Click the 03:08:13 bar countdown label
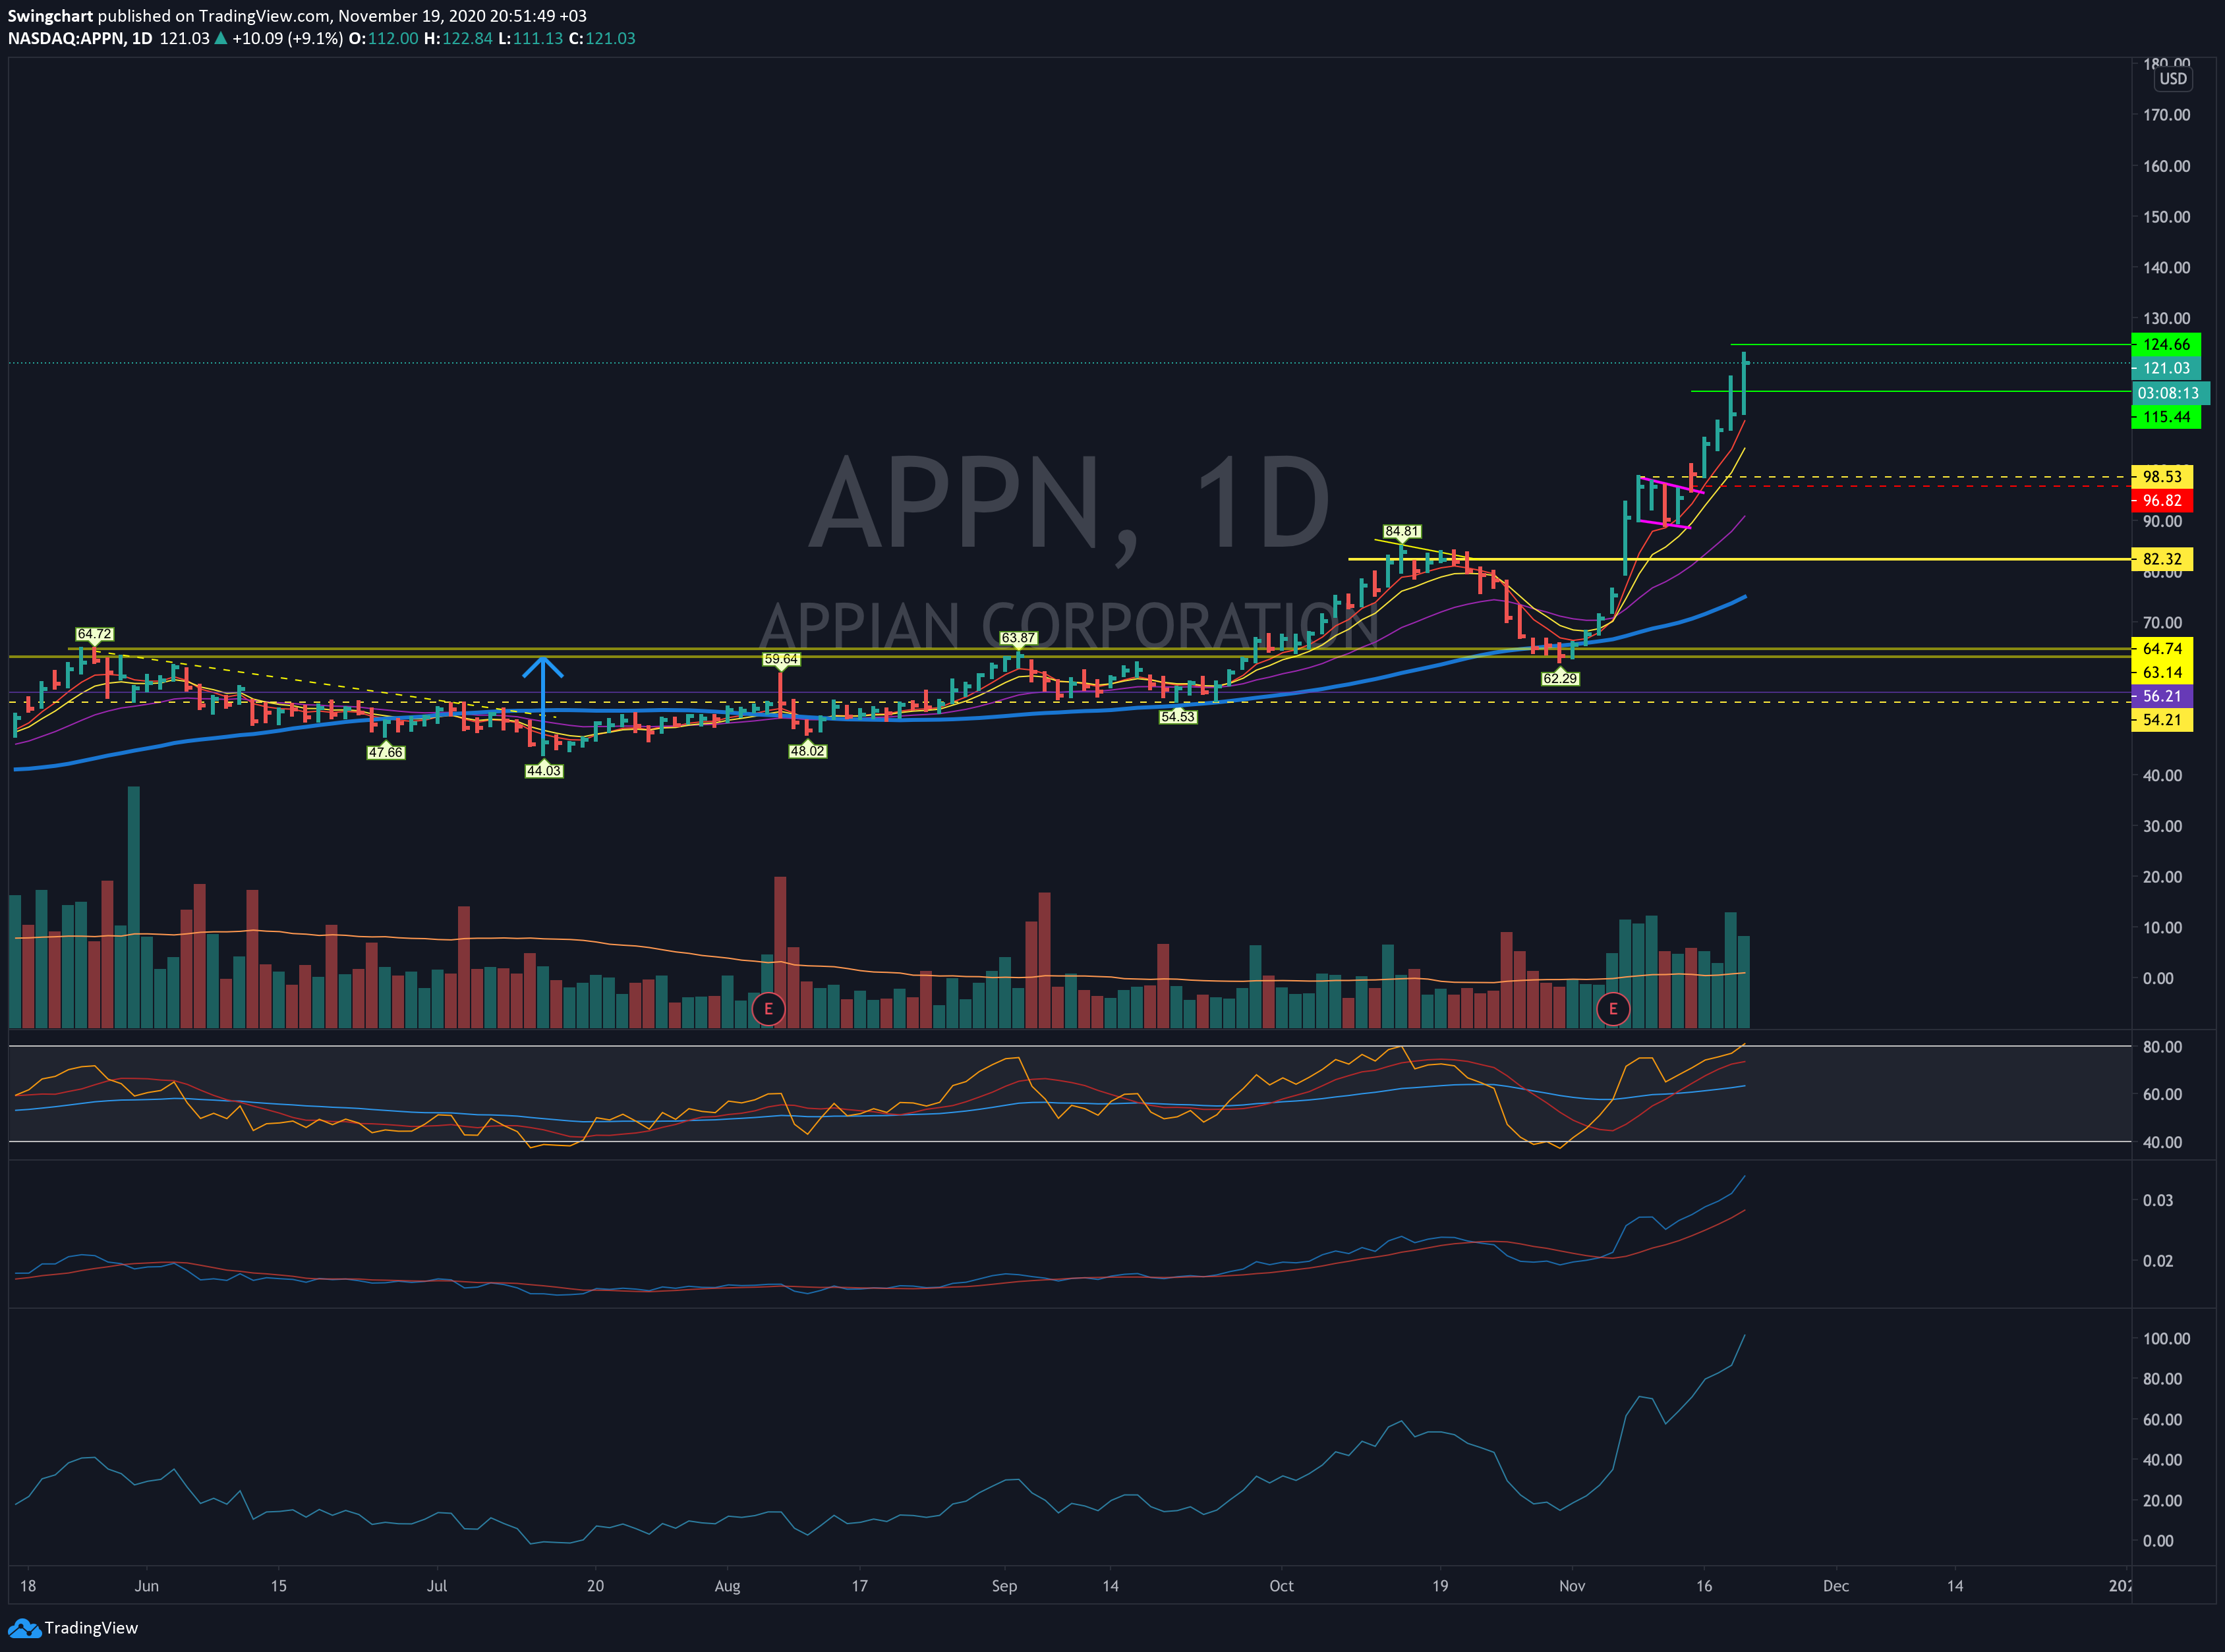The width and height of the screenshot is (2225, 1652). [x=2169, y=393]
